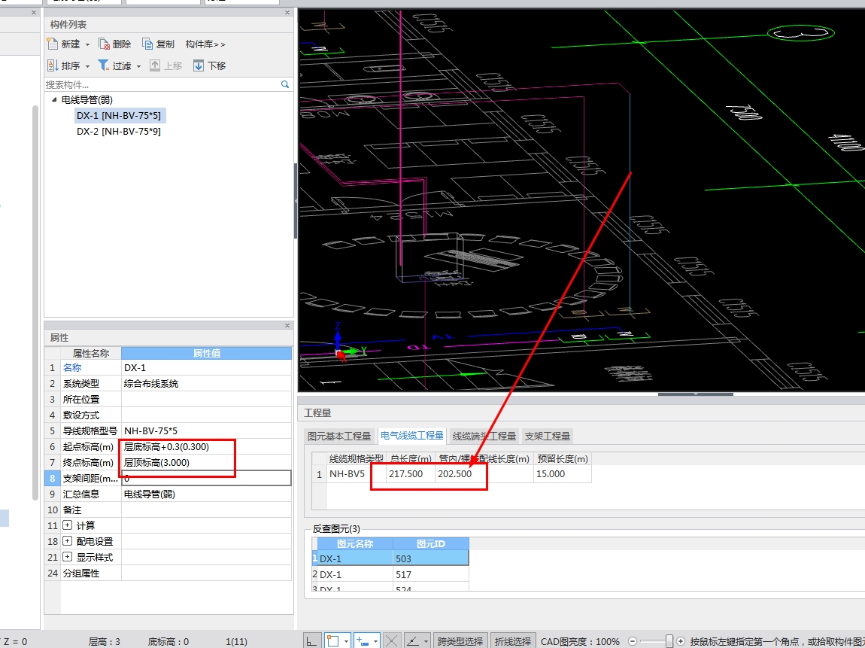Select the DX-1 row with ID 517
The width and height of the screenshot is (865, 648).
point(390,574)
